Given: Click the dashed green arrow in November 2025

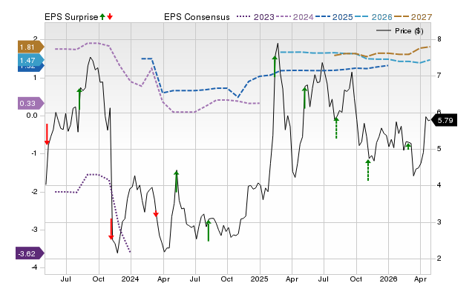Looking at the screenshot, I should point(368,170).
